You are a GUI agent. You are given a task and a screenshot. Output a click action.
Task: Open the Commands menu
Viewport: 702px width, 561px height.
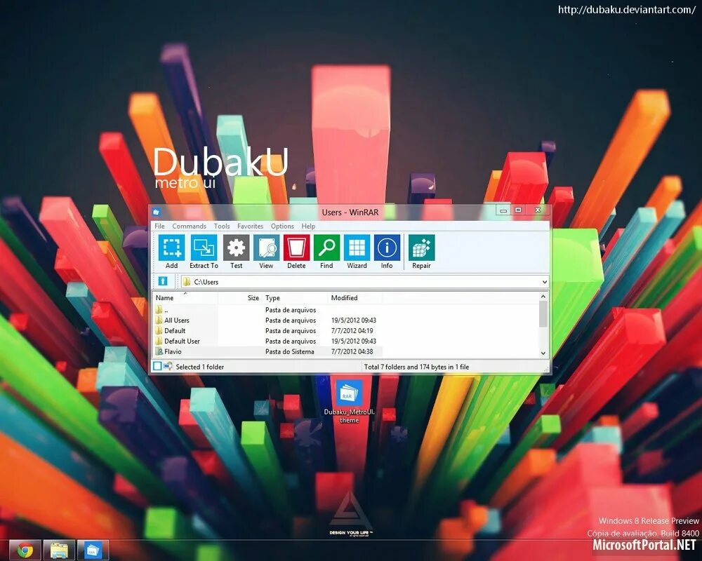pos(189,226)
